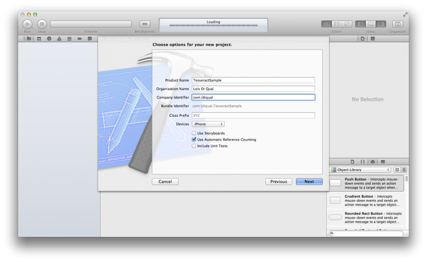Enable Include Unit Tests checkbox
The image size is (427, 262).
tap(194, 146)
